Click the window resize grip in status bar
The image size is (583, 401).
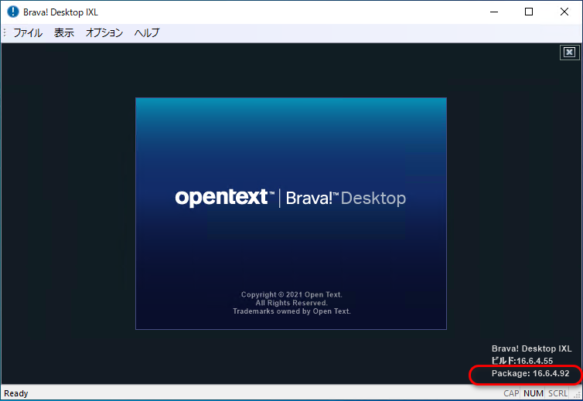point(578,395)
